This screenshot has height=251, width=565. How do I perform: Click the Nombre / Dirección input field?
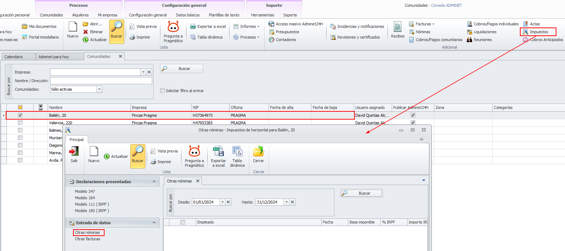click(101, 81)
